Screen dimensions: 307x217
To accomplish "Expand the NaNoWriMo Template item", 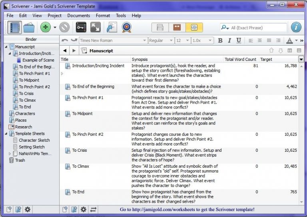I will click(x=10, y=154).
